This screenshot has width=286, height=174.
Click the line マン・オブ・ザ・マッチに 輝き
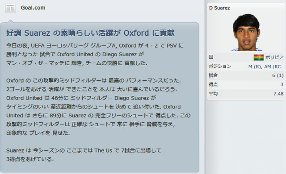(x=77, y=63)
